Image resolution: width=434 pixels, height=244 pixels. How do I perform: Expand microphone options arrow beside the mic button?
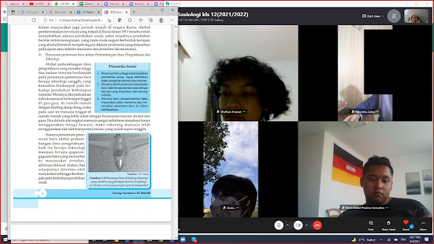[x=288, y=225]
